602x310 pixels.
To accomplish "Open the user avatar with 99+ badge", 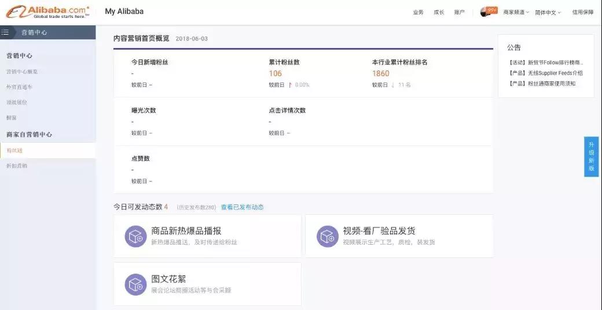I will pyautogui.click(x=486, y=12).
